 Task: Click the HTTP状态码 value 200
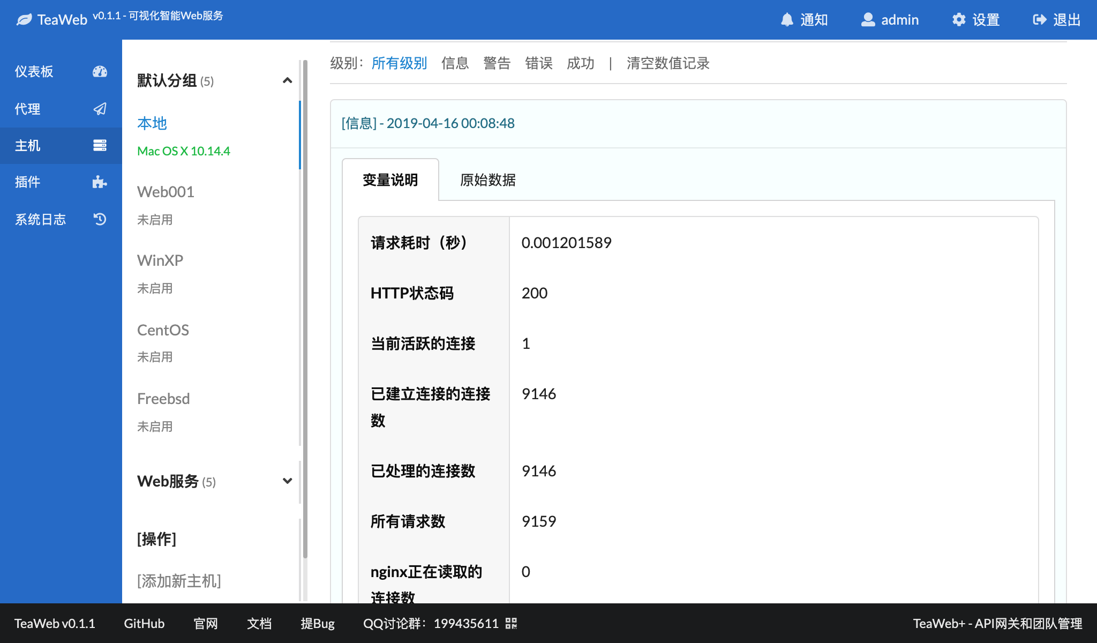point(535,293)
